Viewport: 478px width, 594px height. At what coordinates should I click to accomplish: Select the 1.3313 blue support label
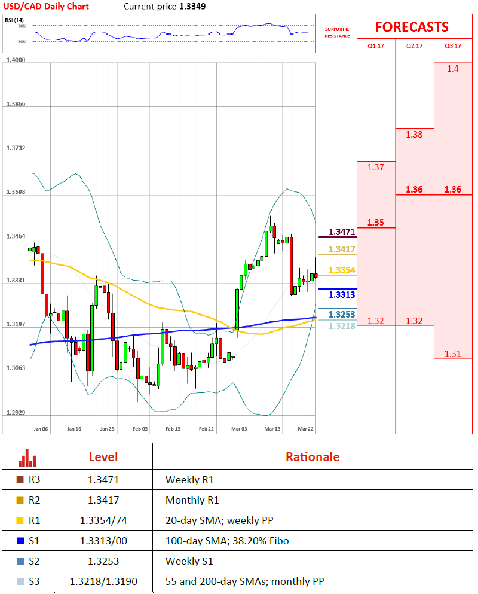[x=342, y=295]
